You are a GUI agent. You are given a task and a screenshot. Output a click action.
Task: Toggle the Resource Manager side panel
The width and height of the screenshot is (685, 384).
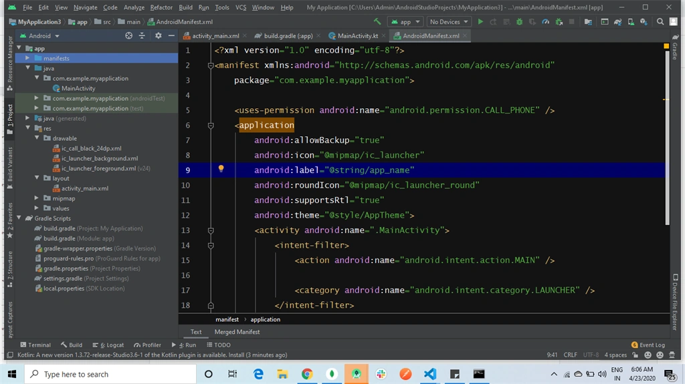pos(10,63)
